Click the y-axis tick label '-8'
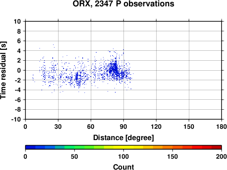227x170 pixels. point(18,110)
